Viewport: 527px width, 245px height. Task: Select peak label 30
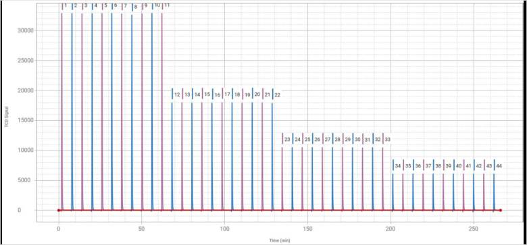coord(357,139)
